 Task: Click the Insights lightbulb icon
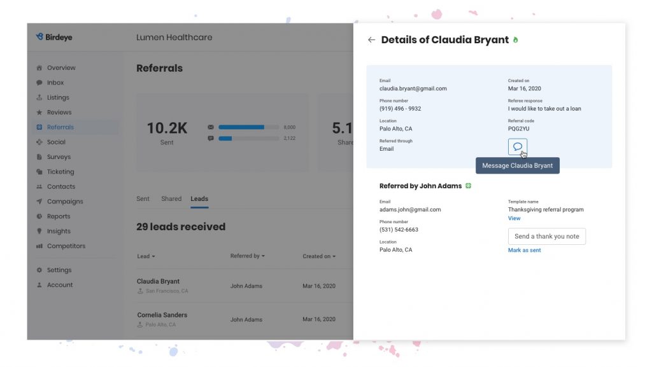39,232
